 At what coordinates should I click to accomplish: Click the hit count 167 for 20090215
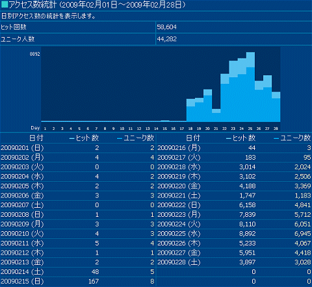tap(94, 281)
